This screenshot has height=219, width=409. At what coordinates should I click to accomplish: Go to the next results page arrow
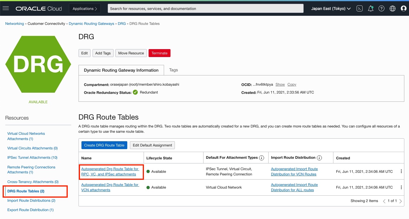click(x=401, y=201)
